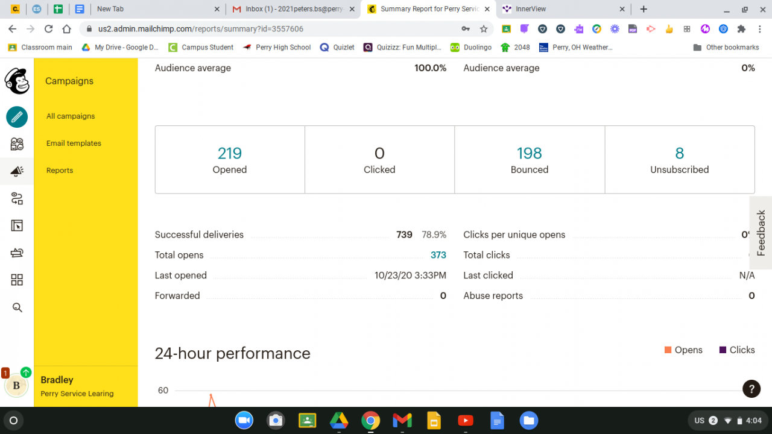Open the pinned Google Sheets tab
The image size is (772, 434).
coord(59,9)
